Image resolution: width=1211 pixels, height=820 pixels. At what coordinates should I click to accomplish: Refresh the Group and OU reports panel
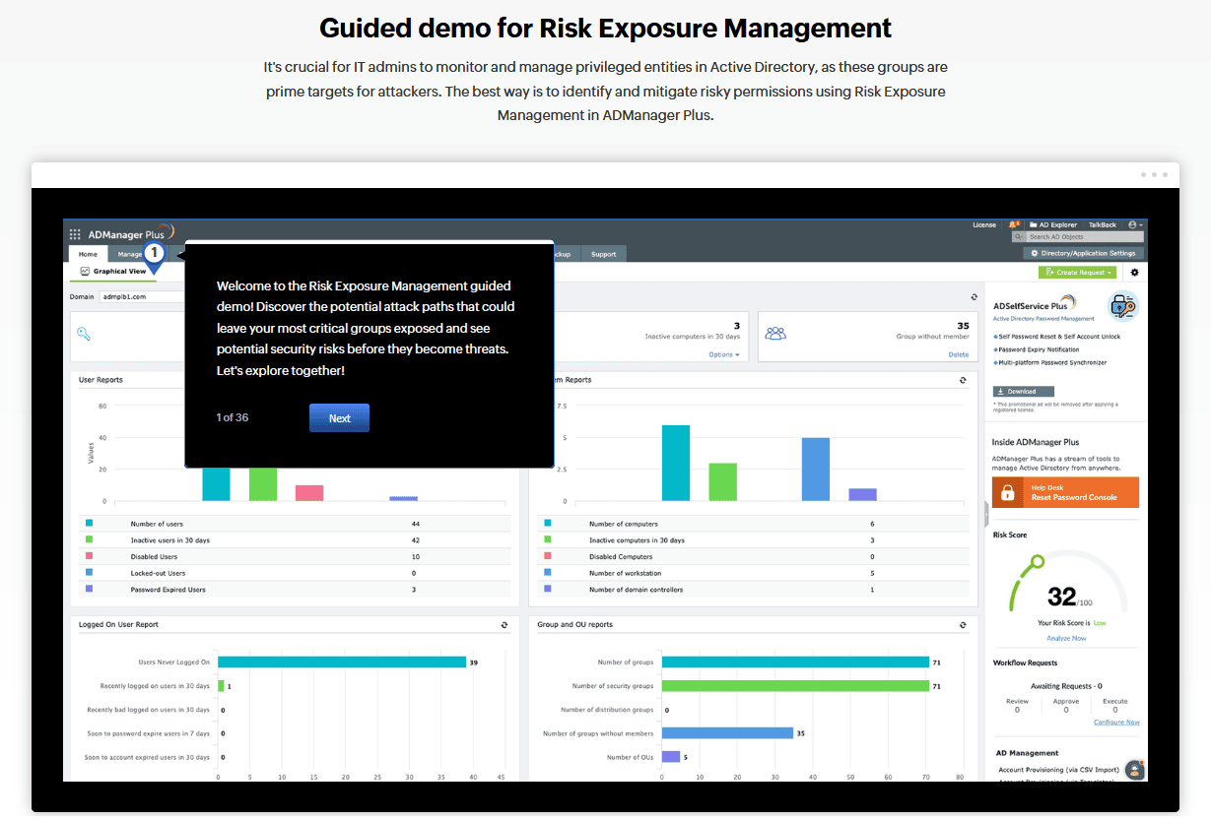point(963,625)
